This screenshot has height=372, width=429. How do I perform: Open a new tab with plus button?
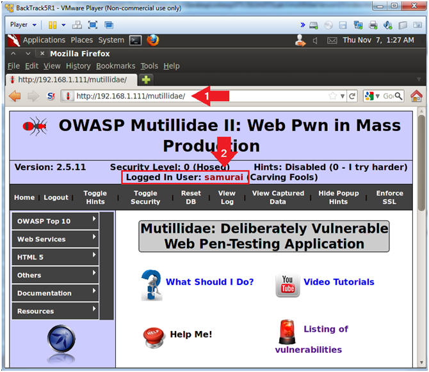pyautogui.click(x=146, y=80)
